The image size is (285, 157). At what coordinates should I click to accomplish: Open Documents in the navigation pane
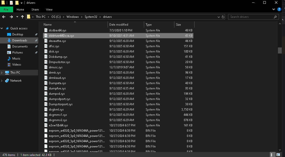(x=20, y=46)
